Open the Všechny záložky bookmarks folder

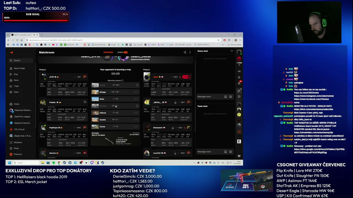tap(235, 45)
